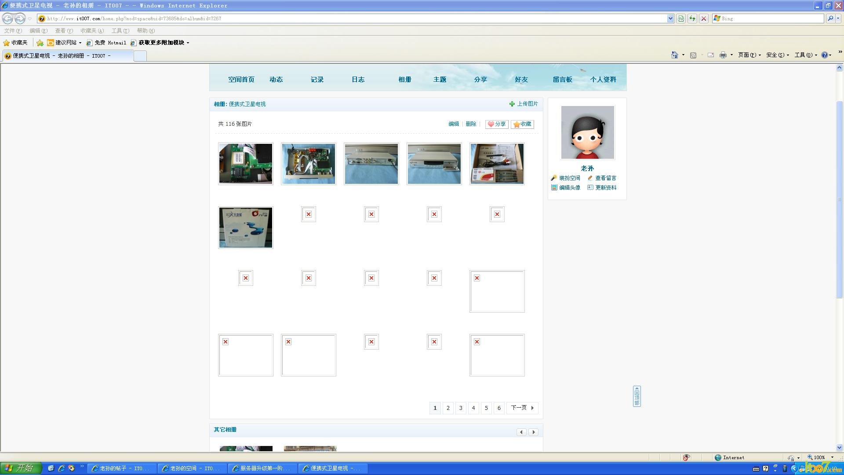Click the Print icon in command bar
Image resolution: width=844 pixels, height=475 pixels.
coord(723,55)
